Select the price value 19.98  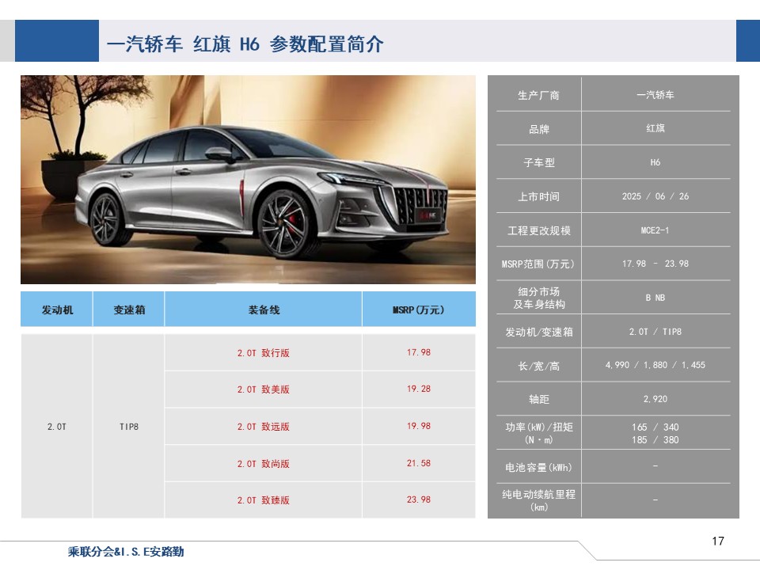click(419, 426)
